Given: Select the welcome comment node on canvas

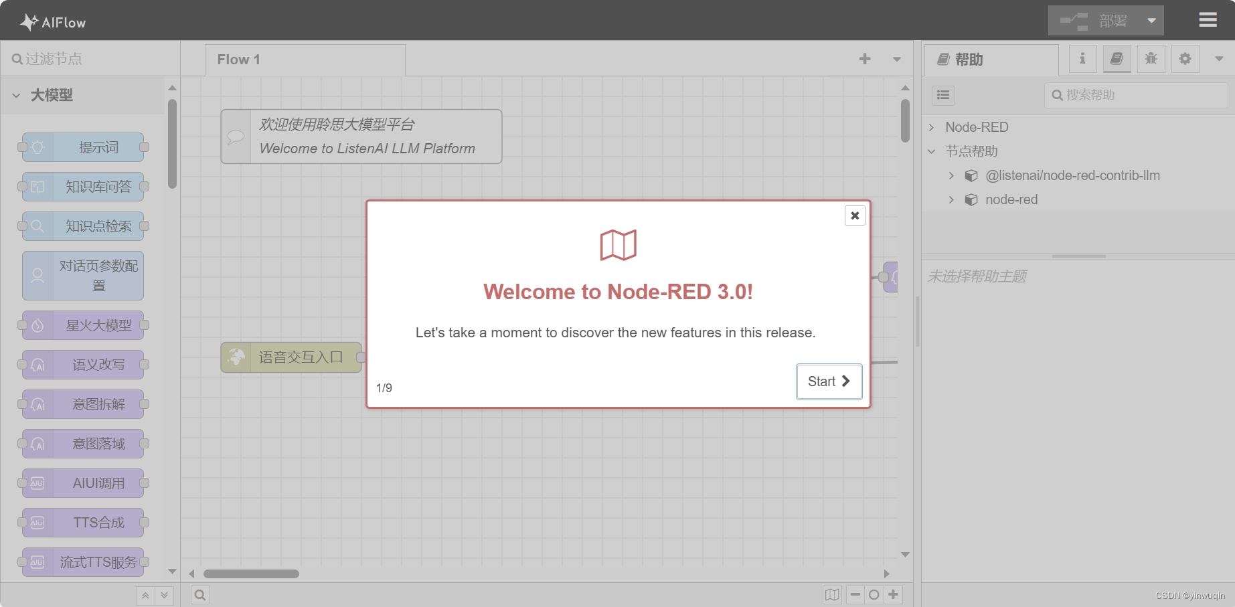Looking at the screenshot, I should [361, 137].
